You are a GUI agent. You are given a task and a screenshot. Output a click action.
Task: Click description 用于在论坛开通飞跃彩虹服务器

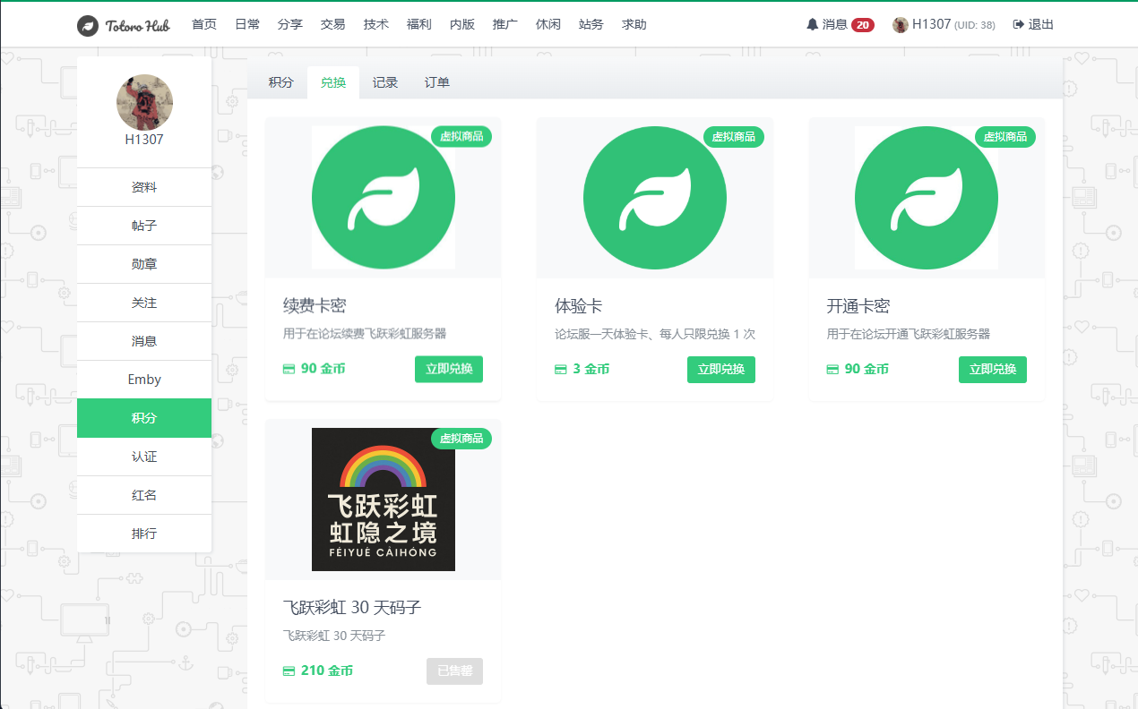pyautogui.click(x=909, y=334)
